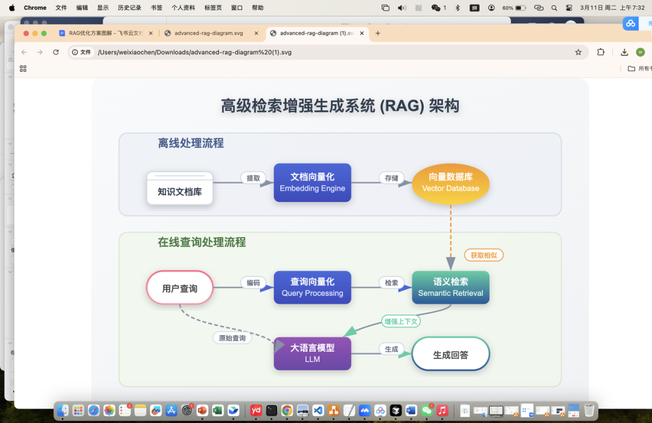Open Google Chrome from the Dock
The image size is (652, 423).
point(286,410)
